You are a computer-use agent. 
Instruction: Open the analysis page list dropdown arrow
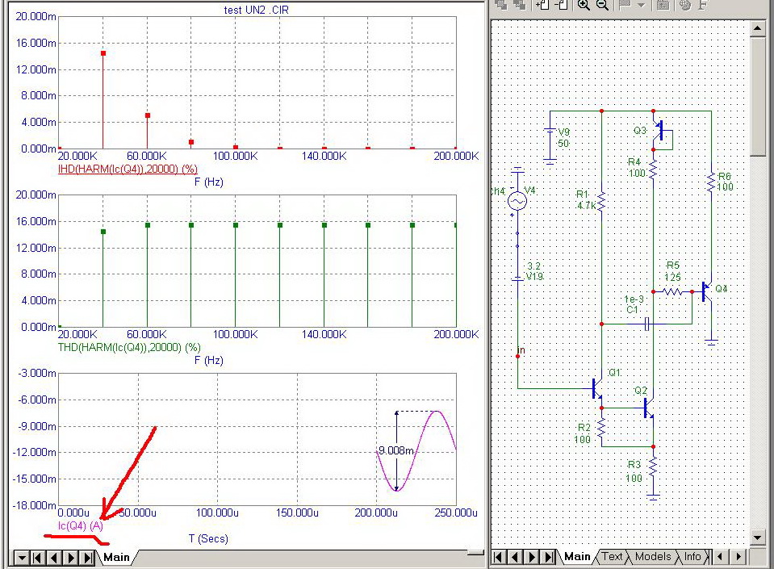click(22, 559)
